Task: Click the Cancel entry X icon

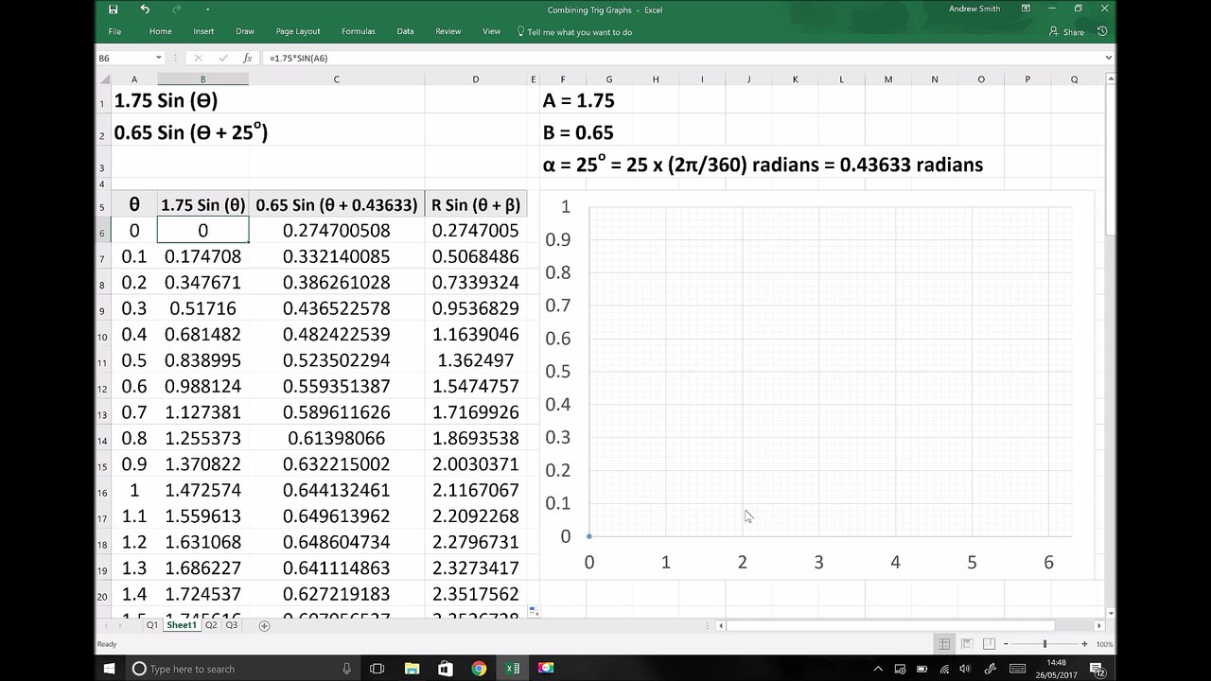Action: 198,58
